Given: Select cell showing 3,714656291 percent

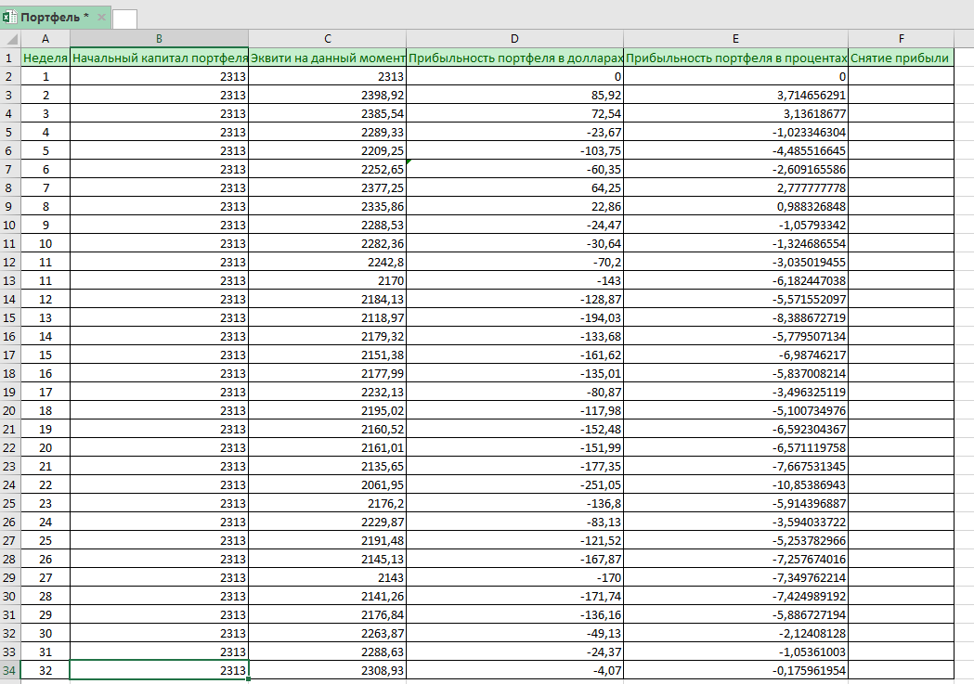Looking at the screenshot, I should click(735, 95).
